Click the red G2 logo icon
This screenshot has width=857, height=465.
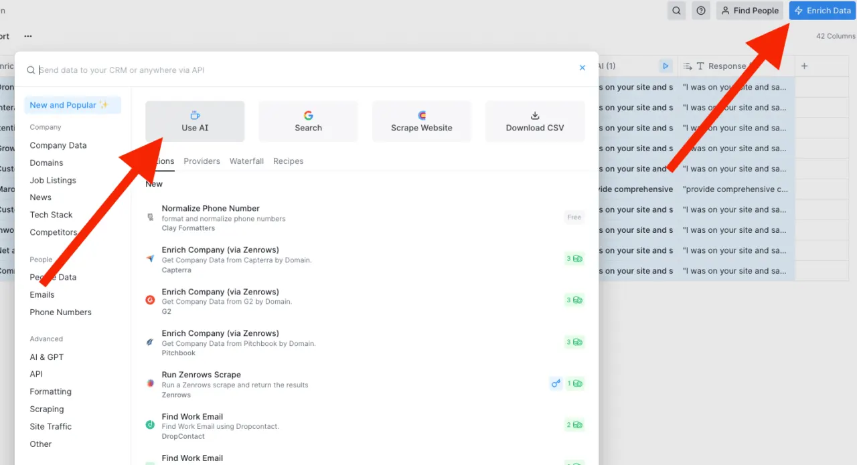(x=150, y=300)
